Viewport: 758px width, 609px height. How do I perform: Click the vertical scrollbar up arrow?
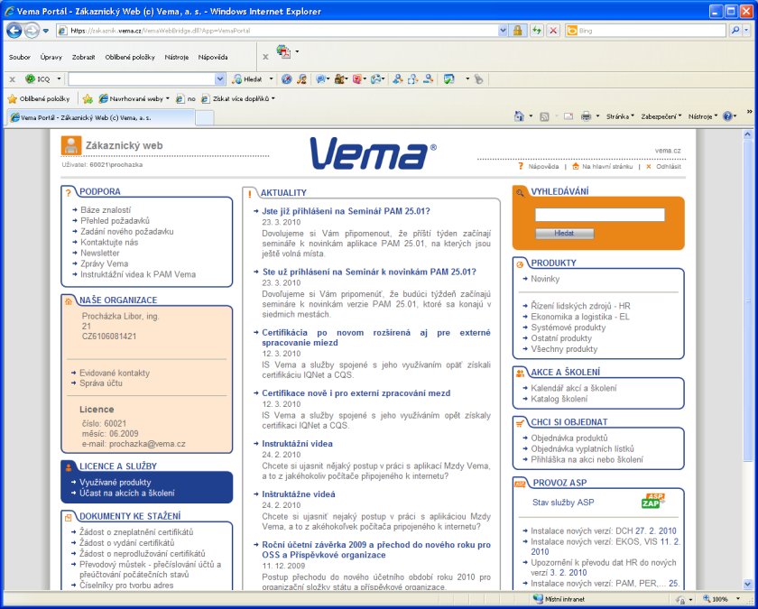point(747,134)
